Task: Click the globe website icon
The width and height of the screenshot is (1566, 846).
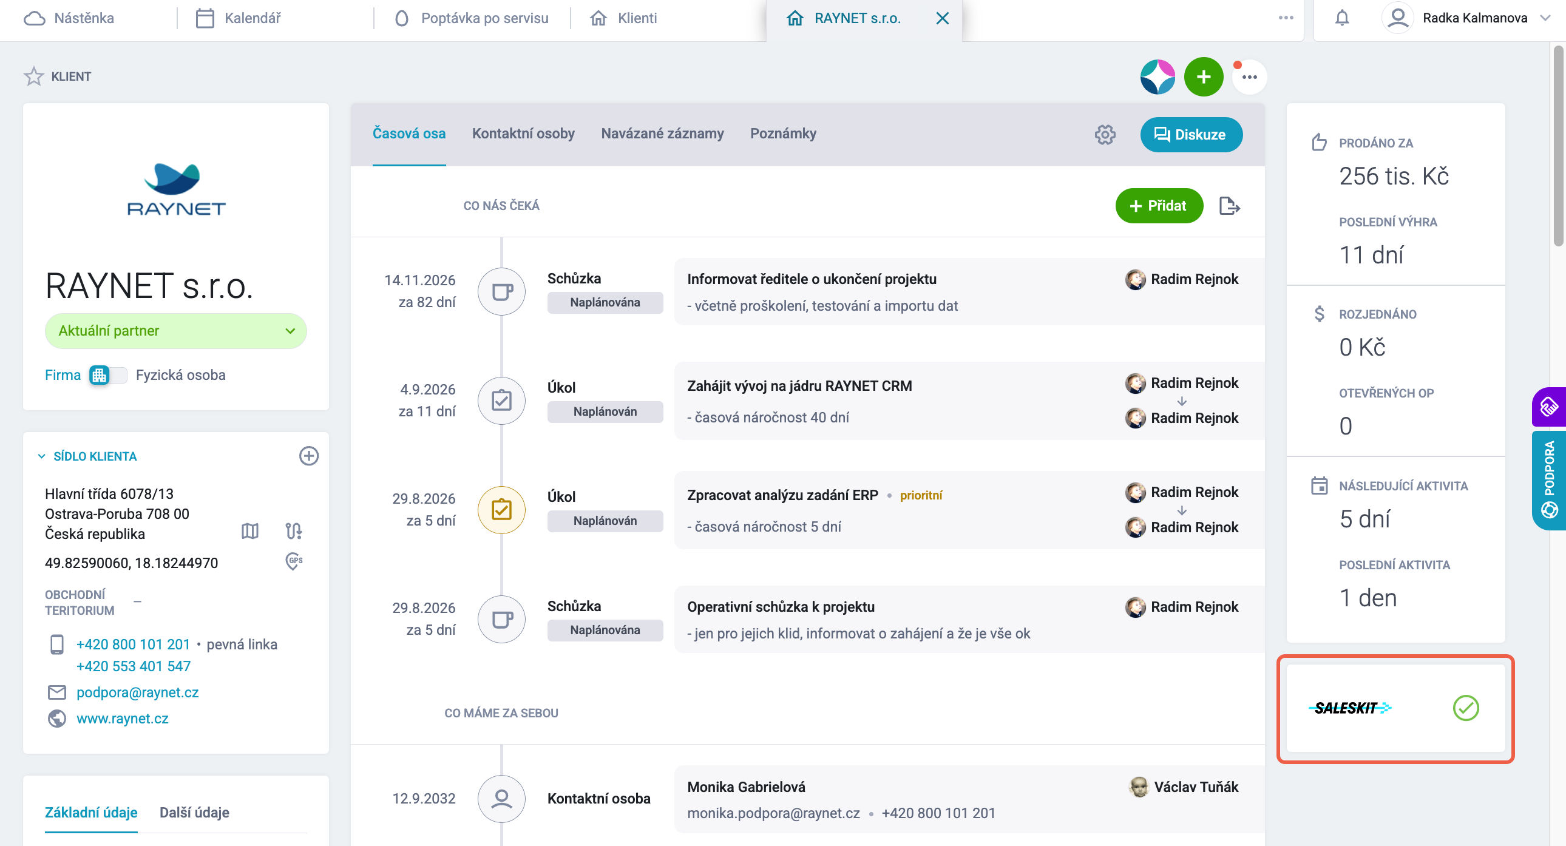Action: coord(56,719)
